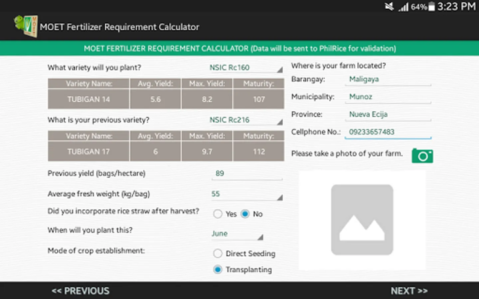Tap the battery indicator icon
Viewport: 479px width, 299px height.
(431, 7)
